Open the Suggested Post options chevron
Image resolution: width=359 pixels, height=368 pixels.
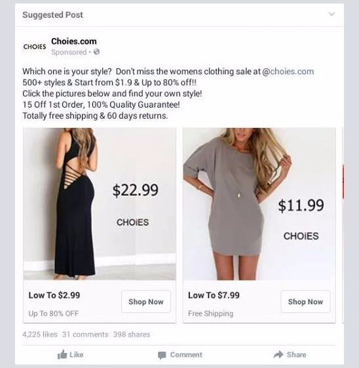point(331,14)
